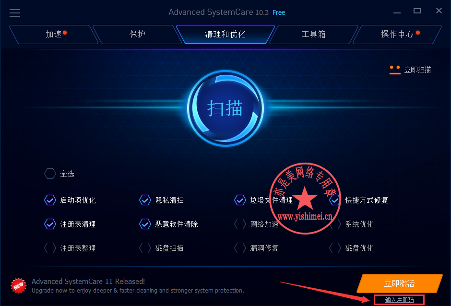Enable the 网络加速 checkbox
The height and width of the screenshot is (306, 451).
240,224
